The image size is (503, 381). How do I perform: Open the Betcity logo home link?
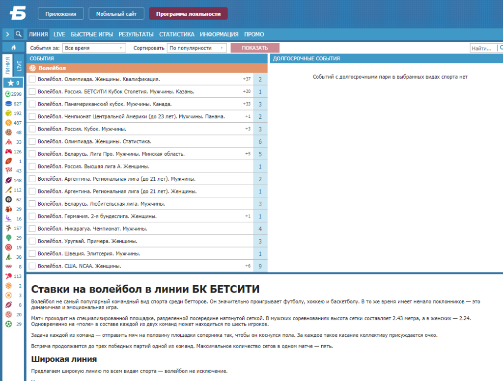click(18, 14)
